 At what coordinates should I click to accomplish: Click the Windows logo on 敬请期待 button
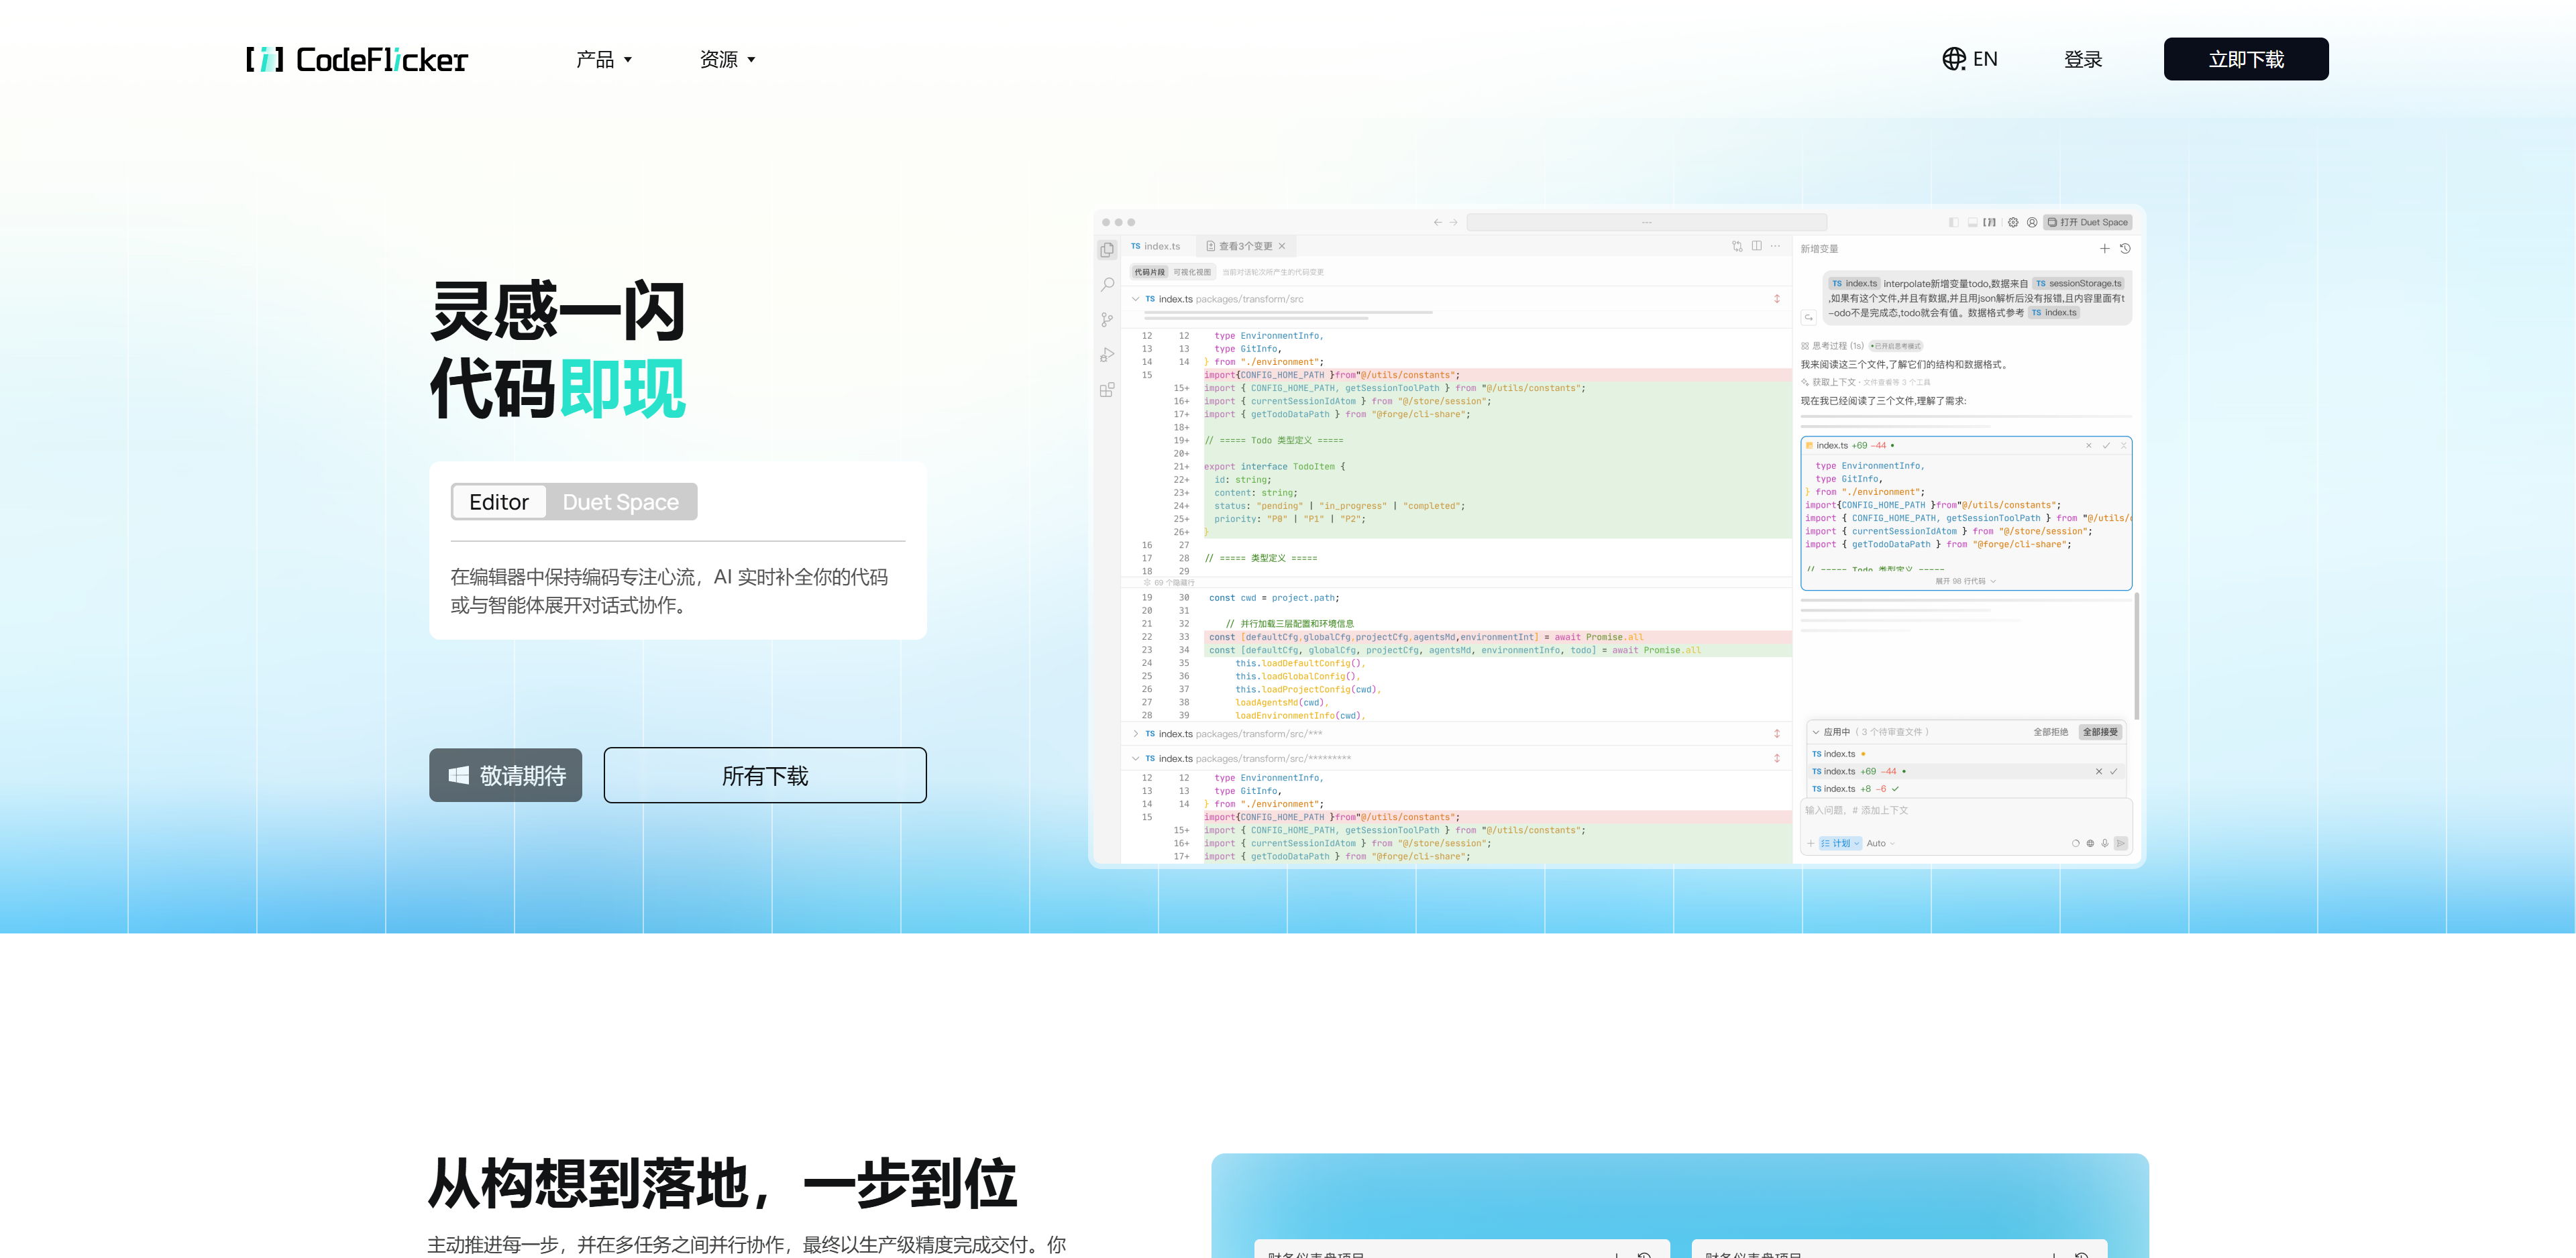pos(459,775)
